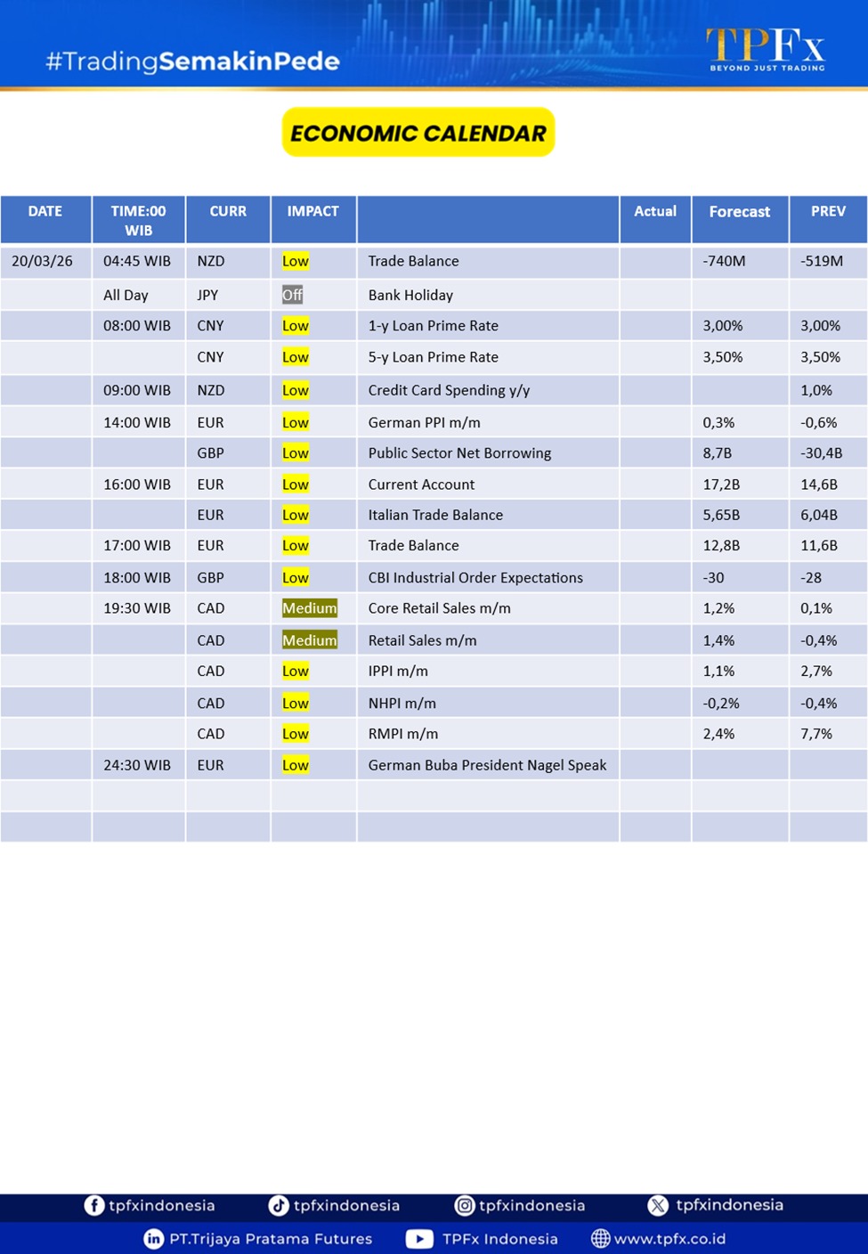This screenshot has height=1254, width=868.
Task: Select the German PPI m/m event
Action: (424, 422)
